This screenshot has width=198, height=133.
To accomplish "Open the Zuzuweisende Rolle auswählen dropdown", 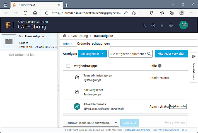I will point(91,123).
